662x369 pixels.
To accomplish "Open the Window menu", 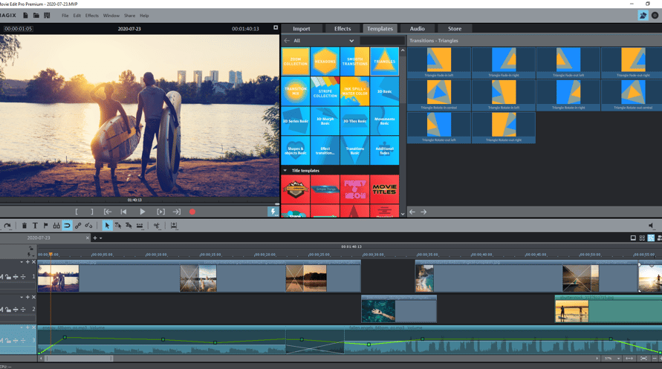I will pos(111,16).
